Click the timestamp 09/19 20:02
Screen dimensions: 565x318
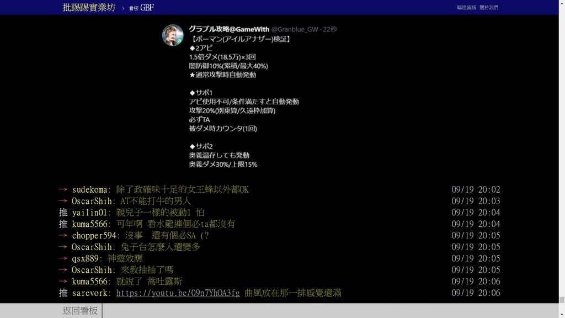pos(476,190)
